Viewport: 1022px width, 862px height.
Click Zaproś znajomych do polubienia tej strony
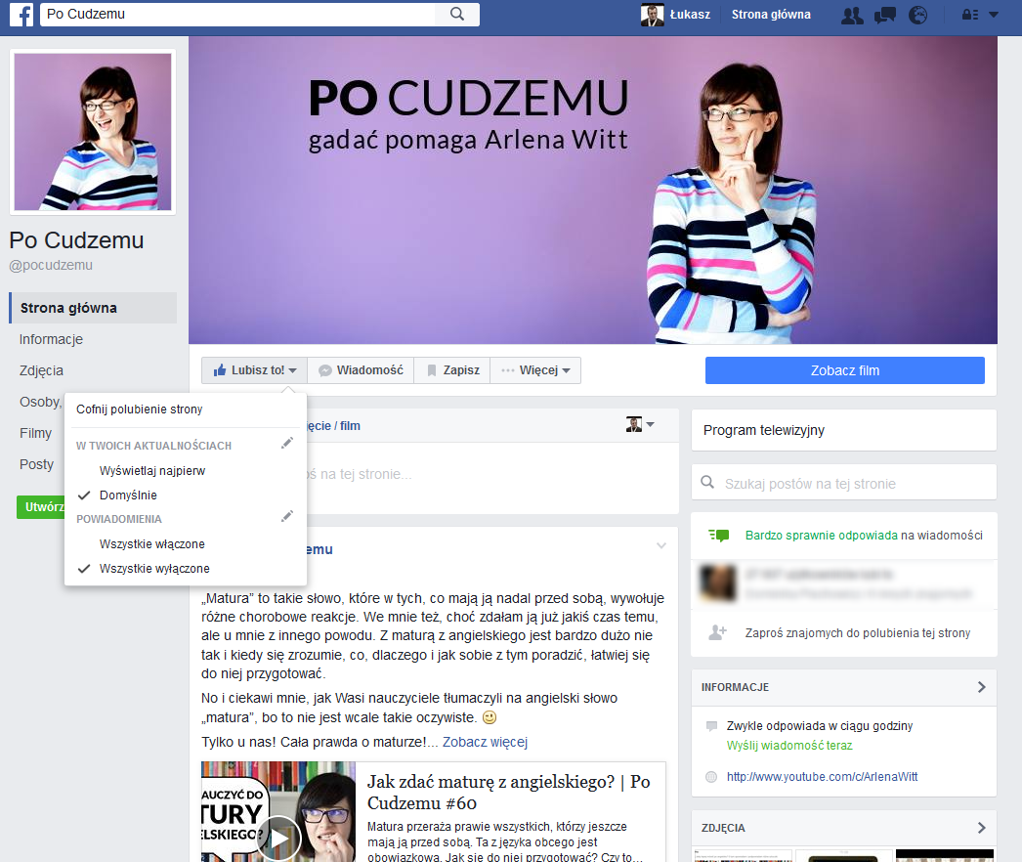pyautogui.click(x=858, y=632)
